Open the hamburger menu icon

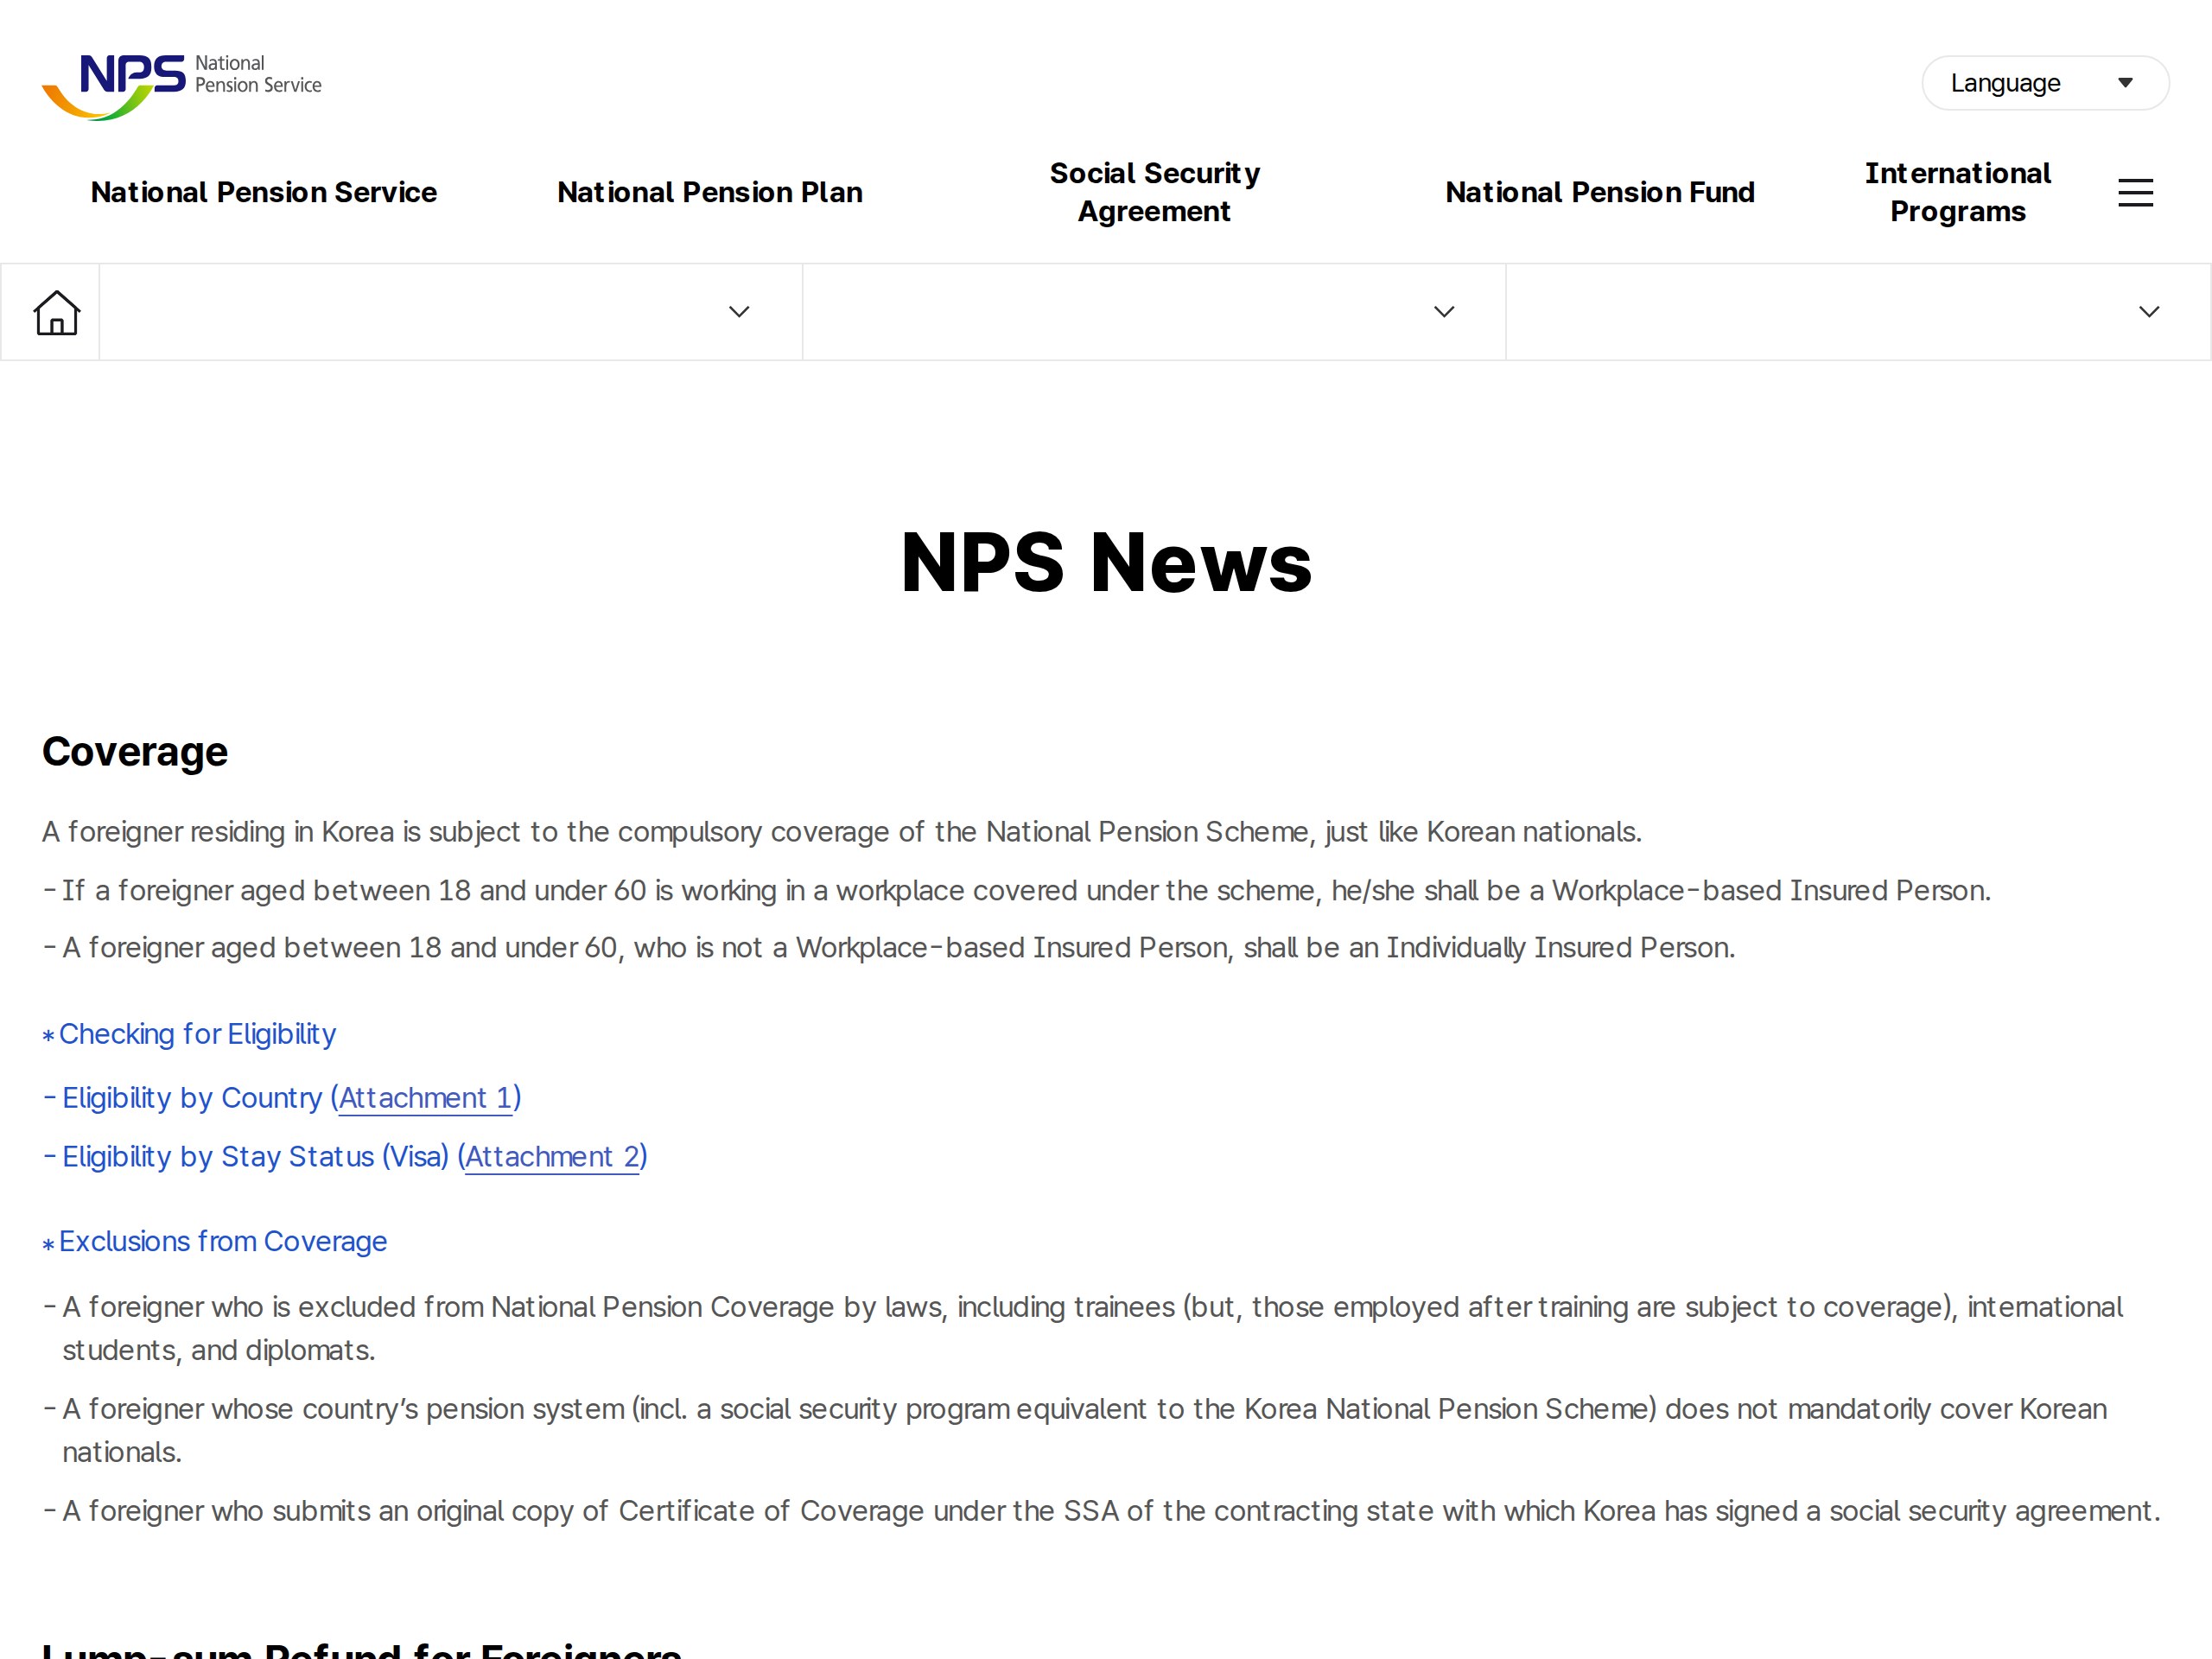(x=2135, y=192)
